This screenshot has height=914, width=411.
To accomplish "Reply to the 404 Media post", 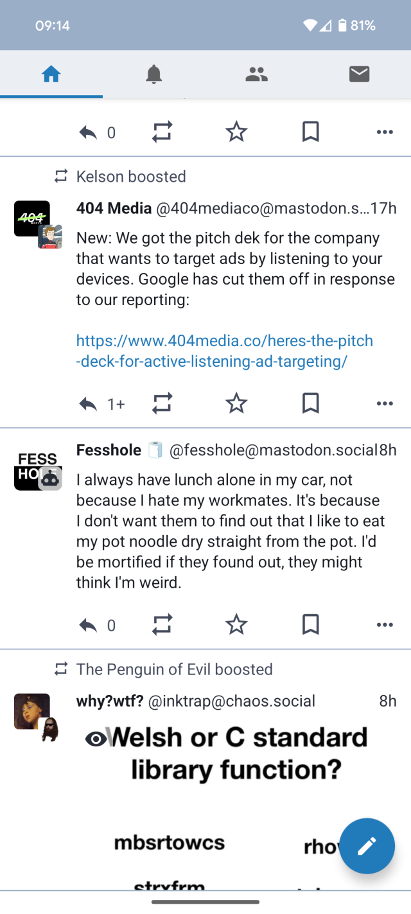I will coord(88,403).
